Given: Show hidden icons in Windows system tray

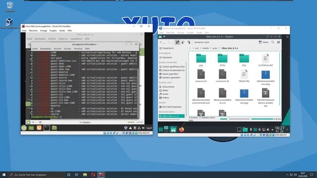Looking at the screenshot, I should pos(287,175).
